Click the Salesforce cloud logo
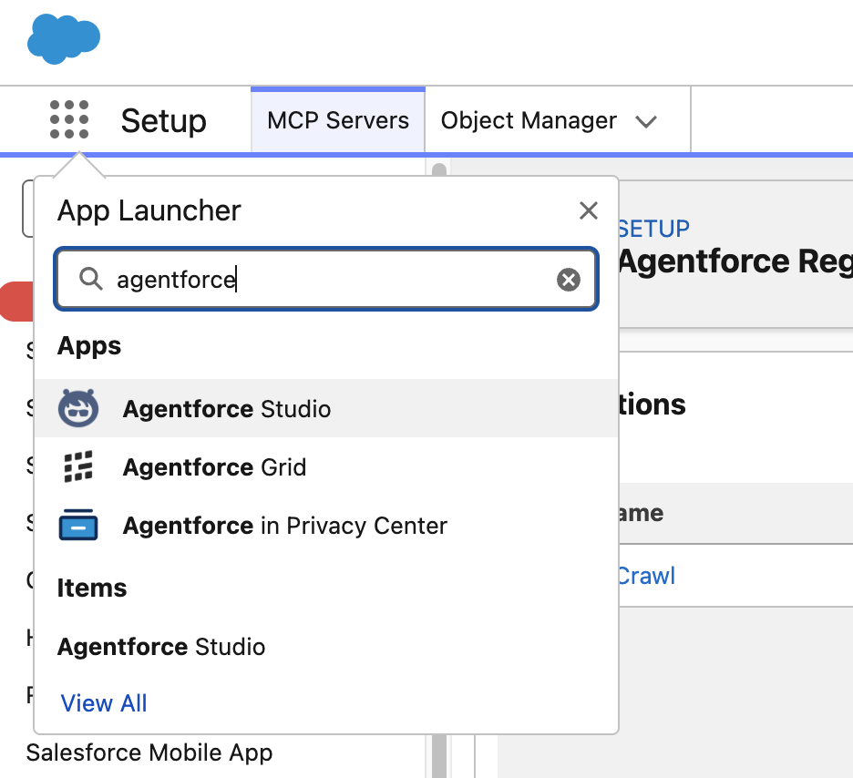 (64, 39)
